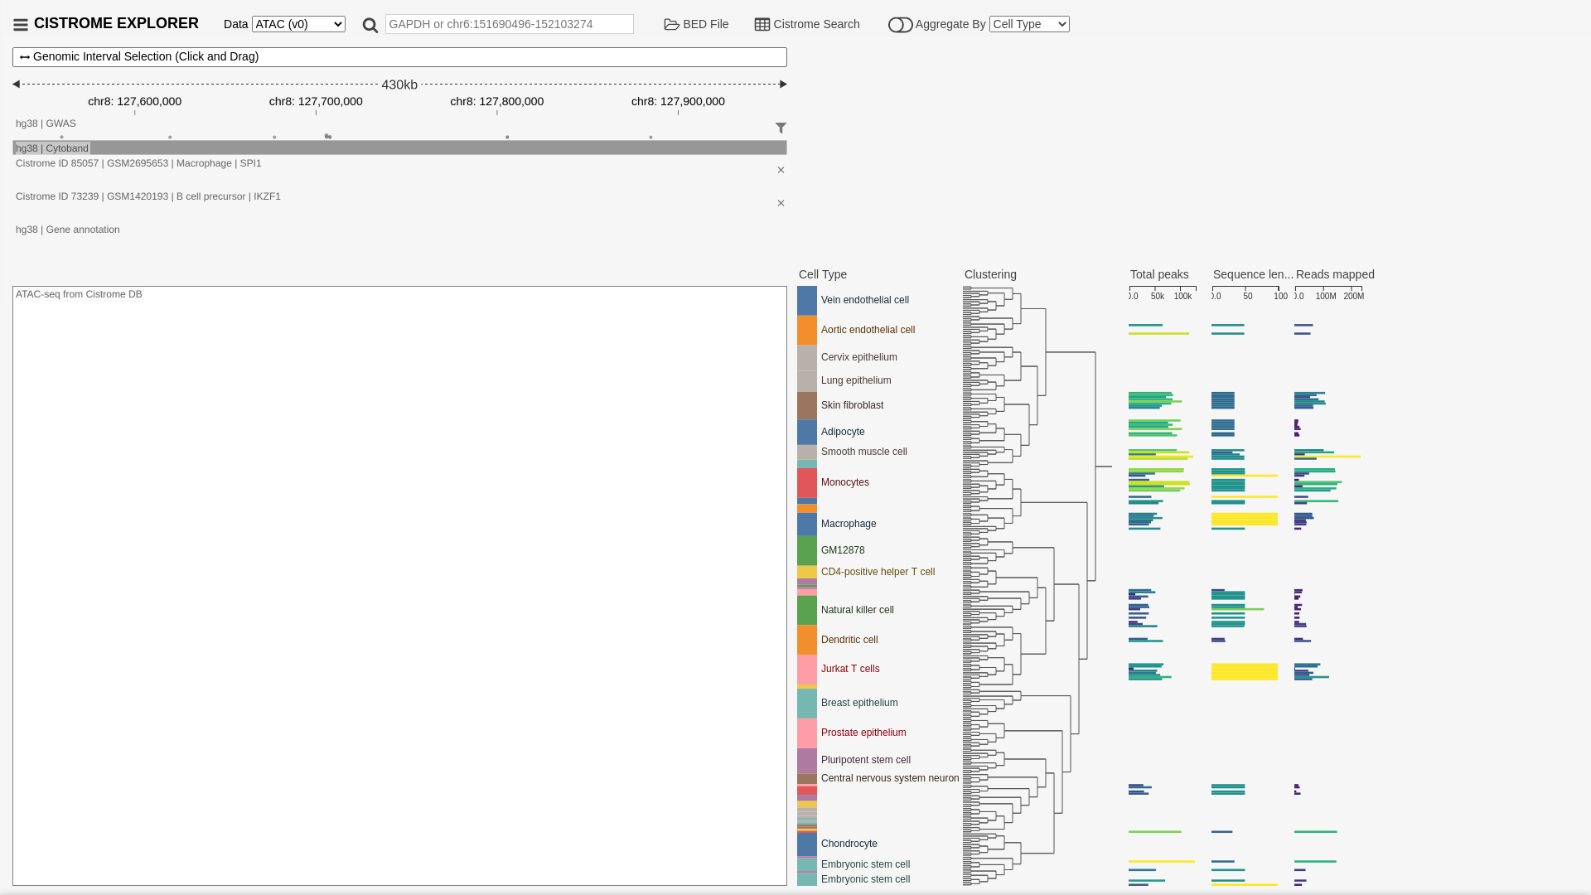Click the BED File folder icon
Image resolution: width=1591 pixels, height=895 pixels.
[x=671, y=24]
